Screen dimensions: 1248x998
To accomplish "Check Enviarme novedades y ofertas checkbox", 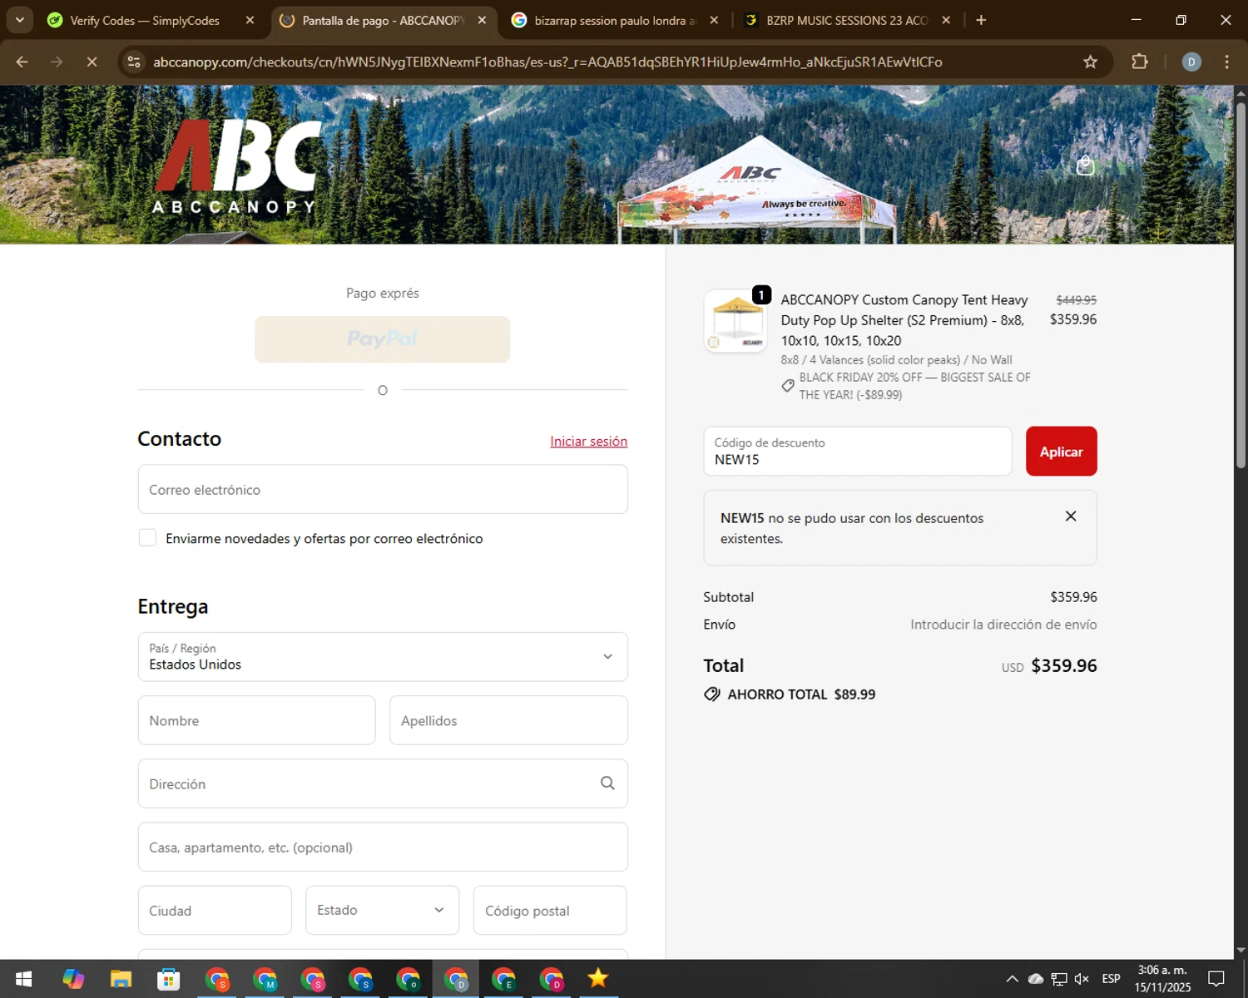I will [147, 538].
